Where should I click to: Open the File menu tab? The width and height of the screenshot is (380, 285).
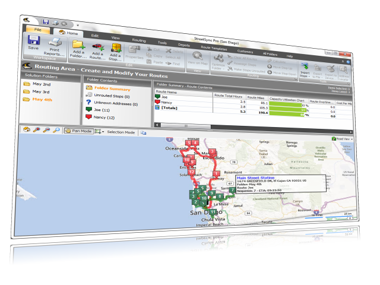37,28
